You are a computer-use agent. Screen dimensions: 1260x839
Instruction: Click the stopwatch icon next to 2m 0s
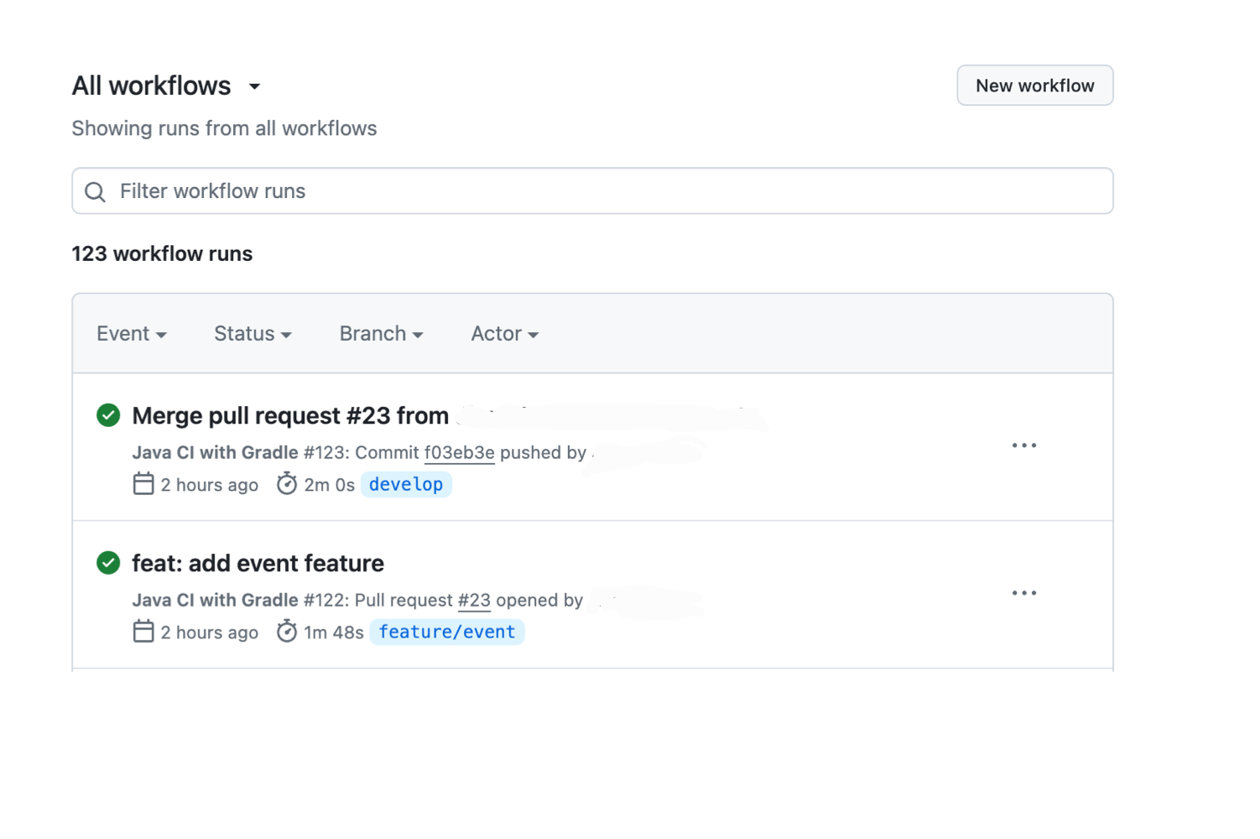pyautogui.click(x=287, y=484)
